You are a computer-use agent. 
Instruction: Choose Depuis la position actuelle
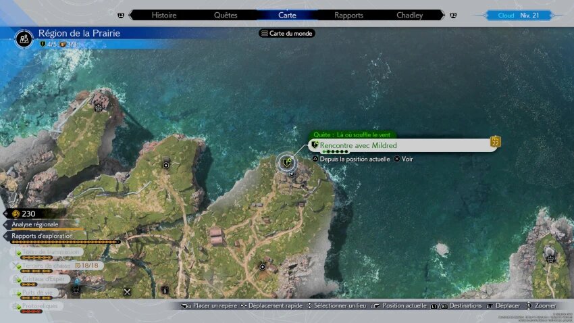[355, 159]
